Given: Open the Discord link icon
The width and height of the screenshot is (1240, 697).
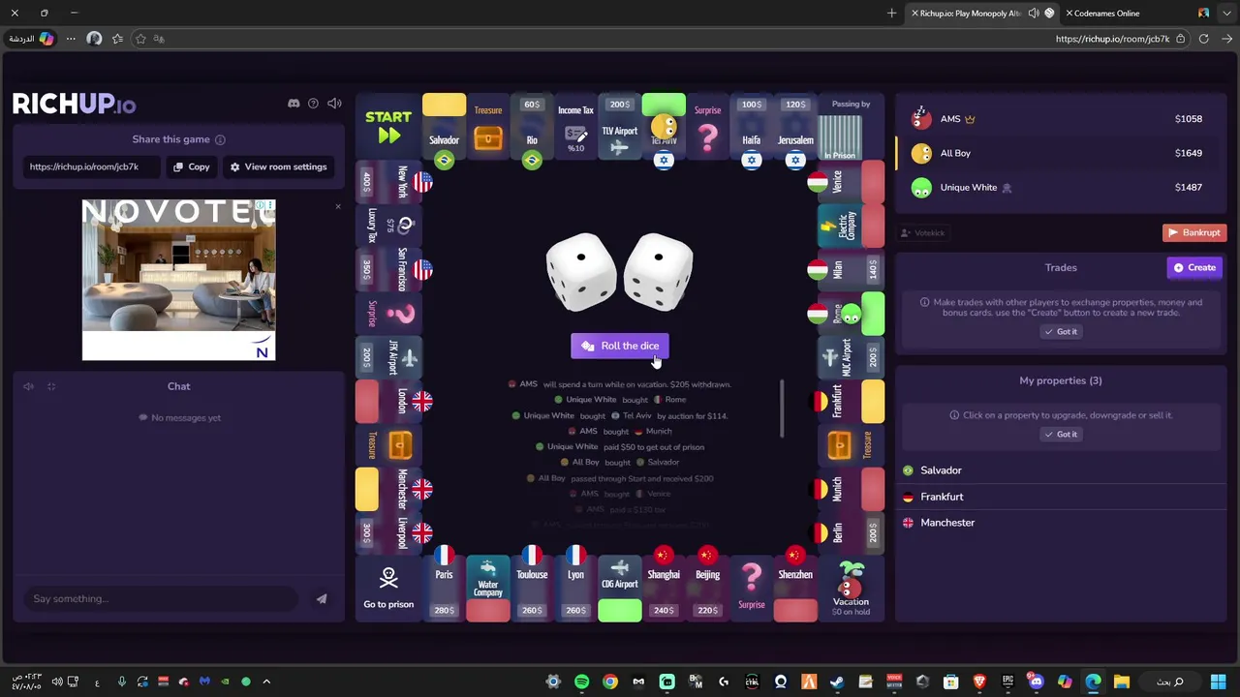Looking at the screenshot, I should (x=294, y=104).
